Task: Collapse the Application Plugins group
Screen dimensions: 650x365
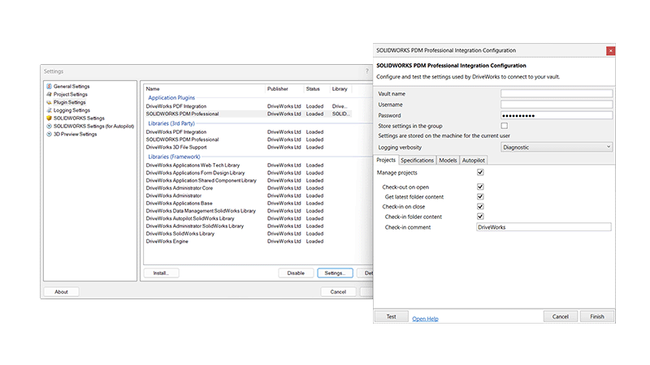Action: tap(171, 97)
